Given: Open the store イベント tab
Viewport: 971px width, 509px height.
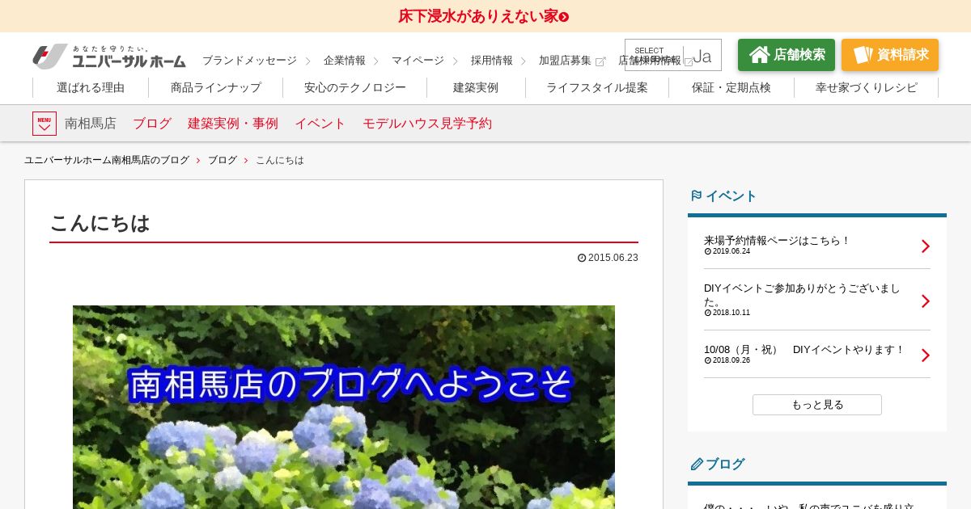Looking at the screenshot, I should [320, 124].
